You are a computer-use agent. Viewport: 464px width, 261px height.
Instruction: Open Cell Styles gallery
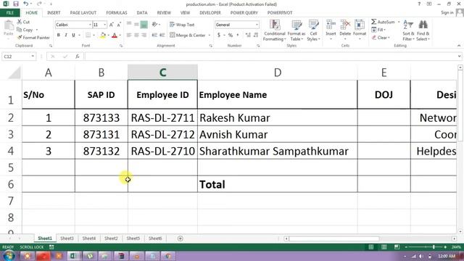tap(313, 30)
